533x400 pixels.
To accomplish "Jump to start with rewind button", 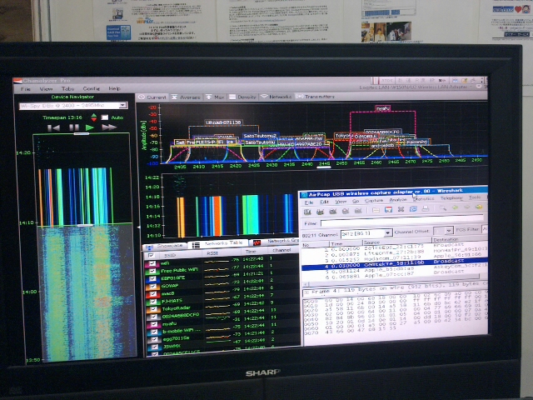I will click(x=53, y=128).
